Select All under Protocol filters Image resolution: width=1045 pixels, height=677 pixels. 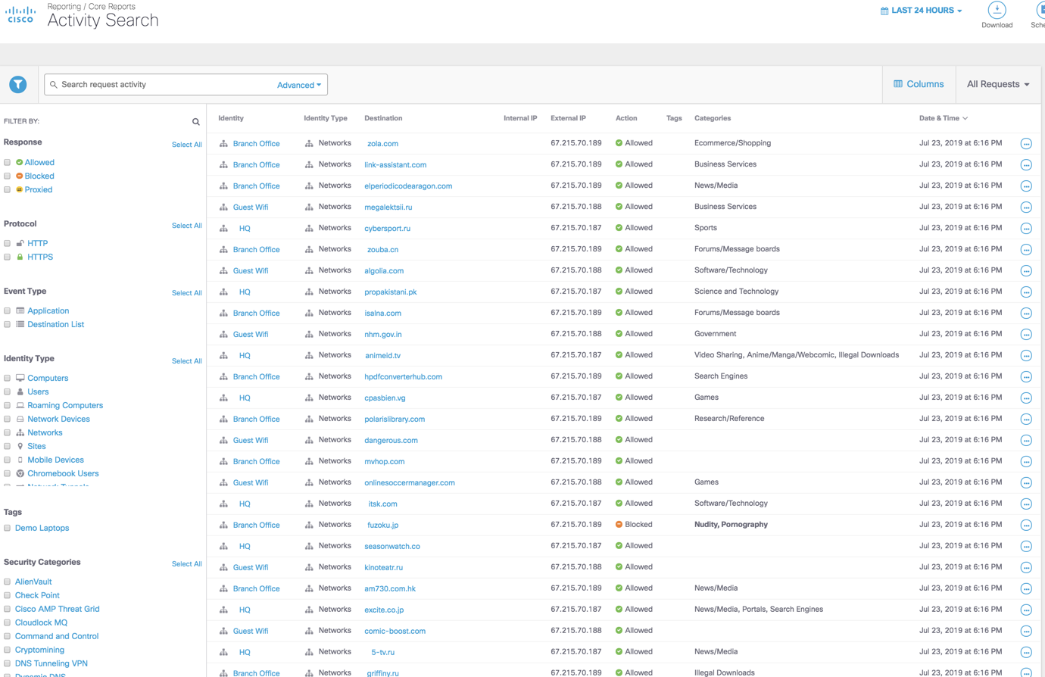click(186, 226)
